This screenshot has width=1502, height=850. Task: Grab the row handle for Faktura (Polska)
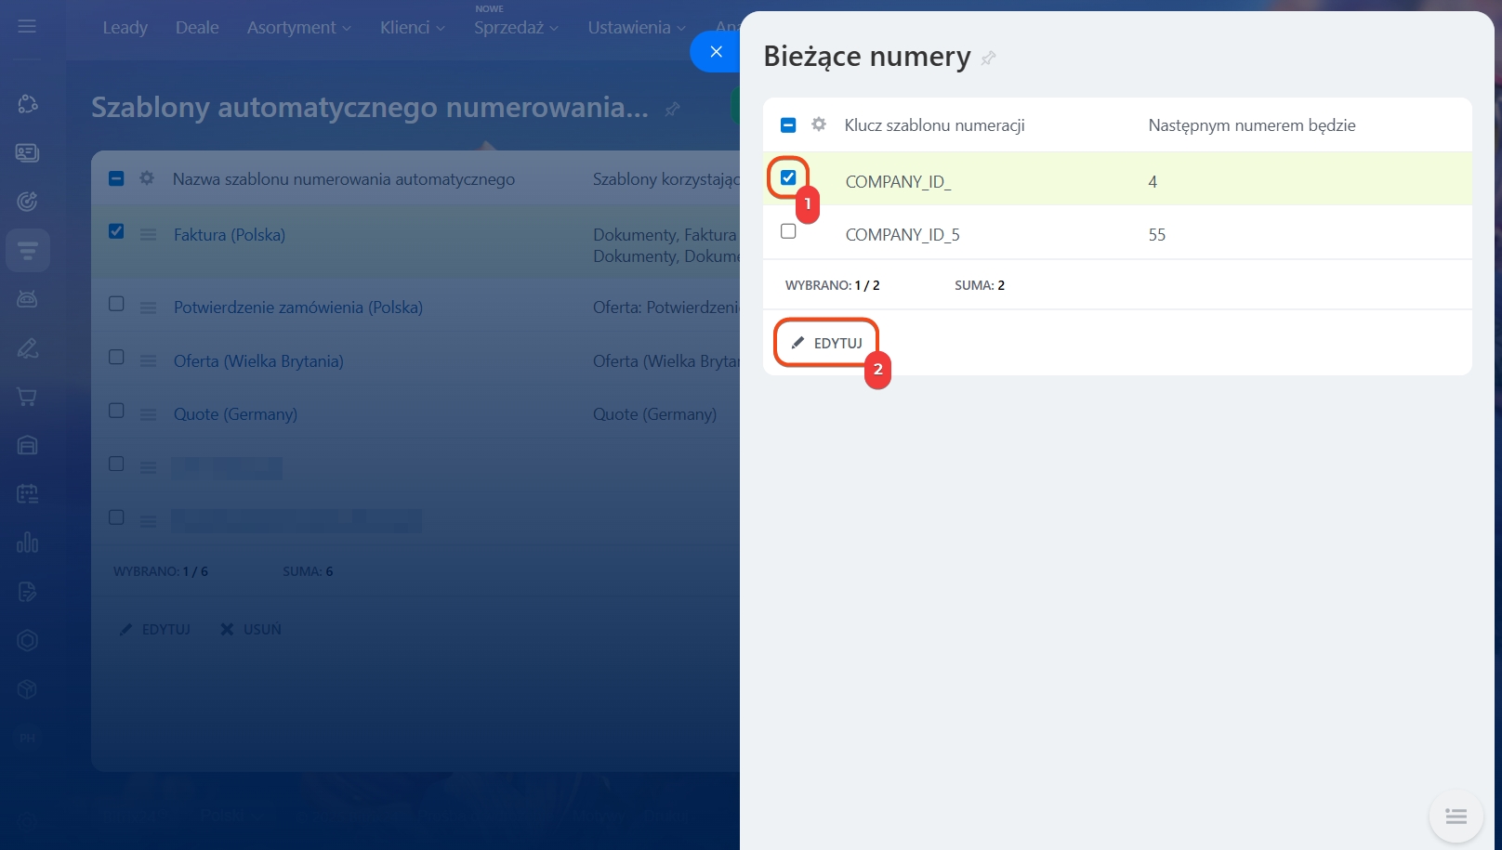tap(148, 235)
